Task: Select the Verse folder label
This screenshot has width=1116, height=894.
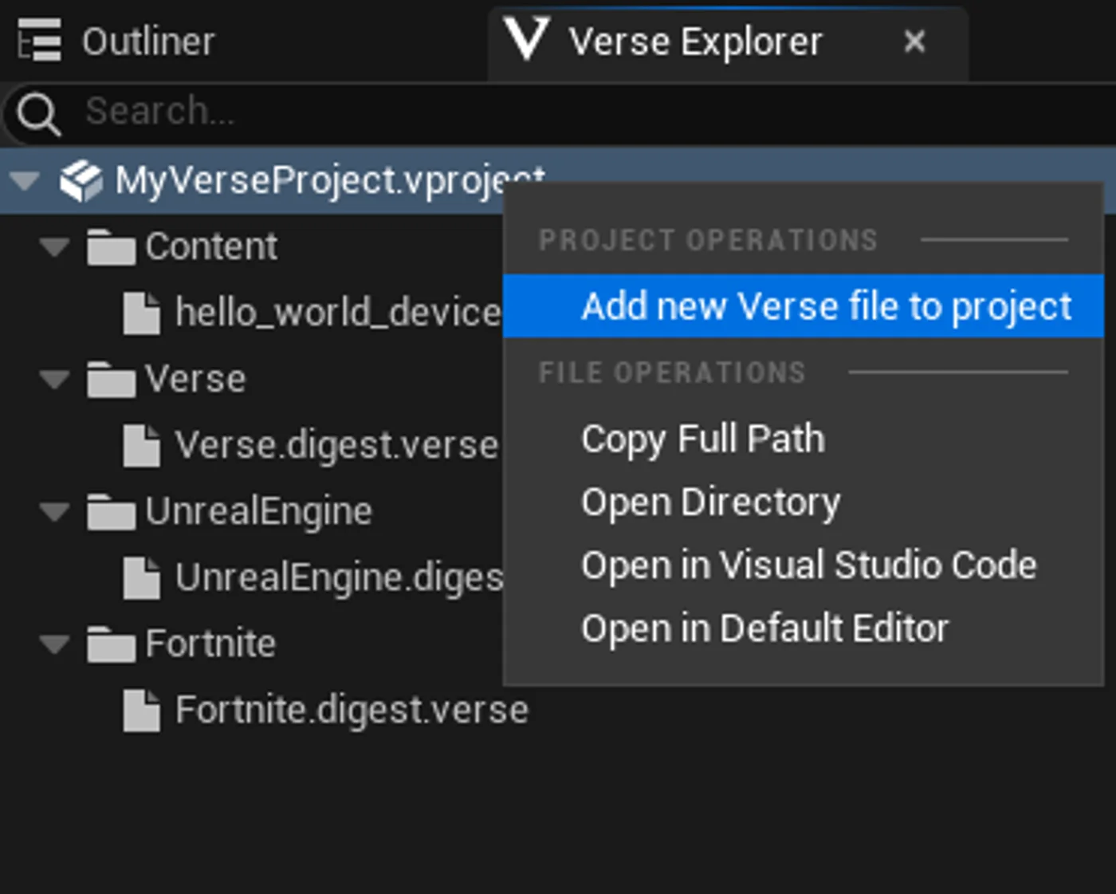Action: click(195, 379)
